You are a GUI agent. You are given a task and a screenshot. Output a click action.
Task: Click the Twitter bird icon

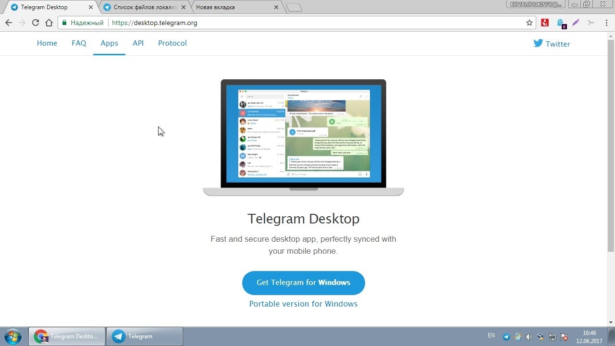click(x=538, y=43)
